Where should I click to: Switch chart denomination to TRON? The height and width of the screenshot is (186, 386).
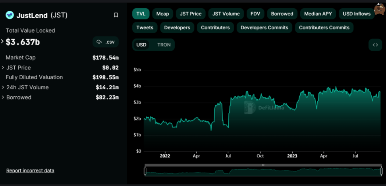pos(164,45)
